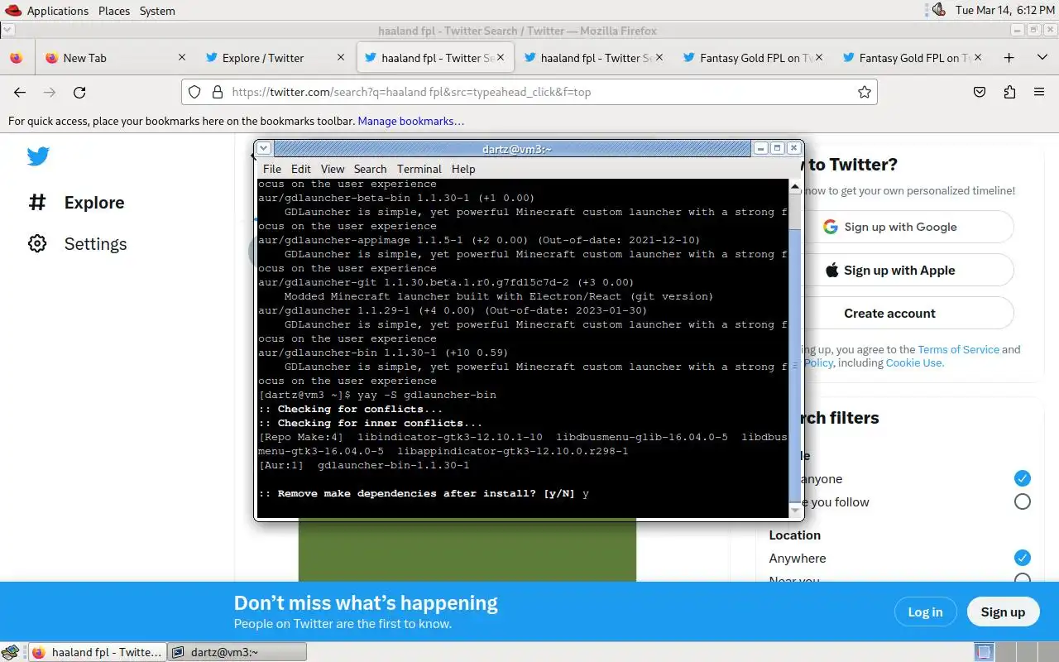Click the padlock site security icon
This screenshot has width=1059, height=662.
tap(218, 92)
